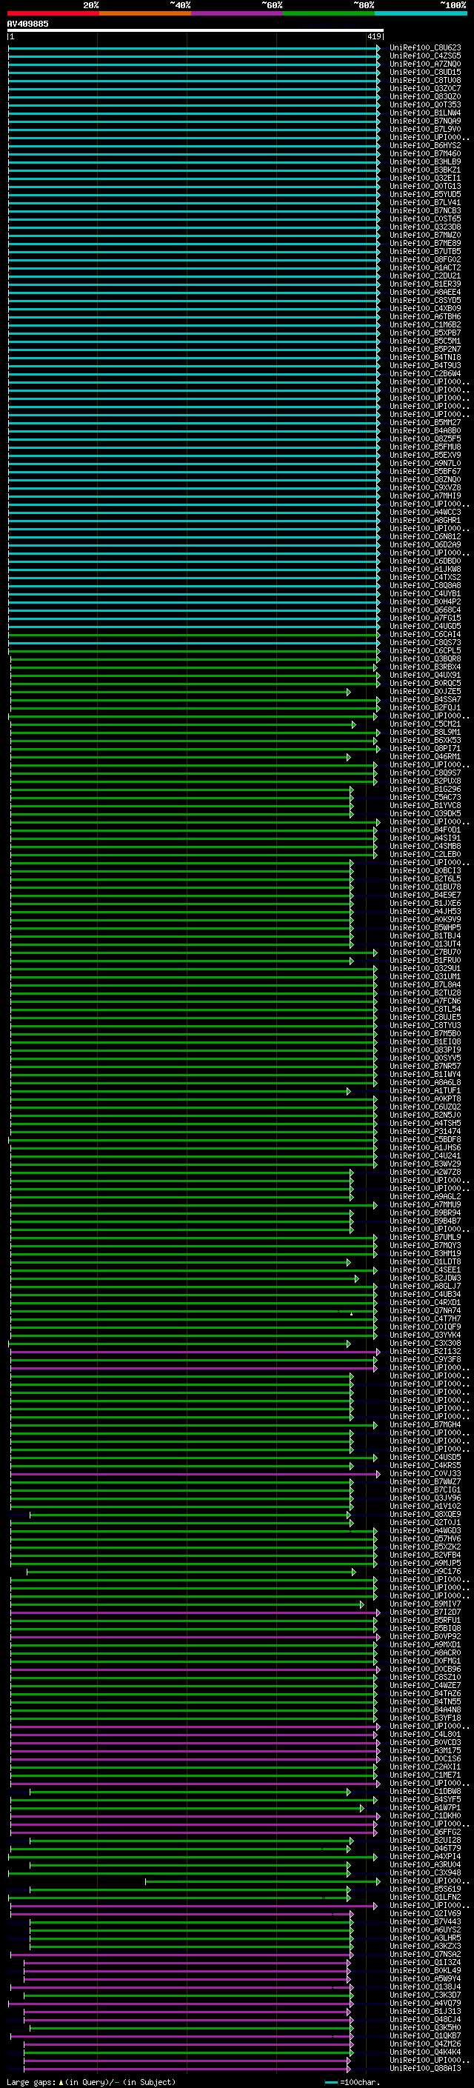
Task: Select hit label UniRef100_Q39DK5
Action: [425, 814]
